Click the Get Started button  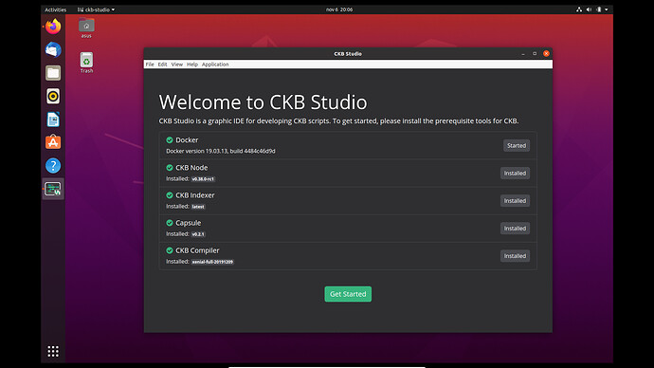348,294
